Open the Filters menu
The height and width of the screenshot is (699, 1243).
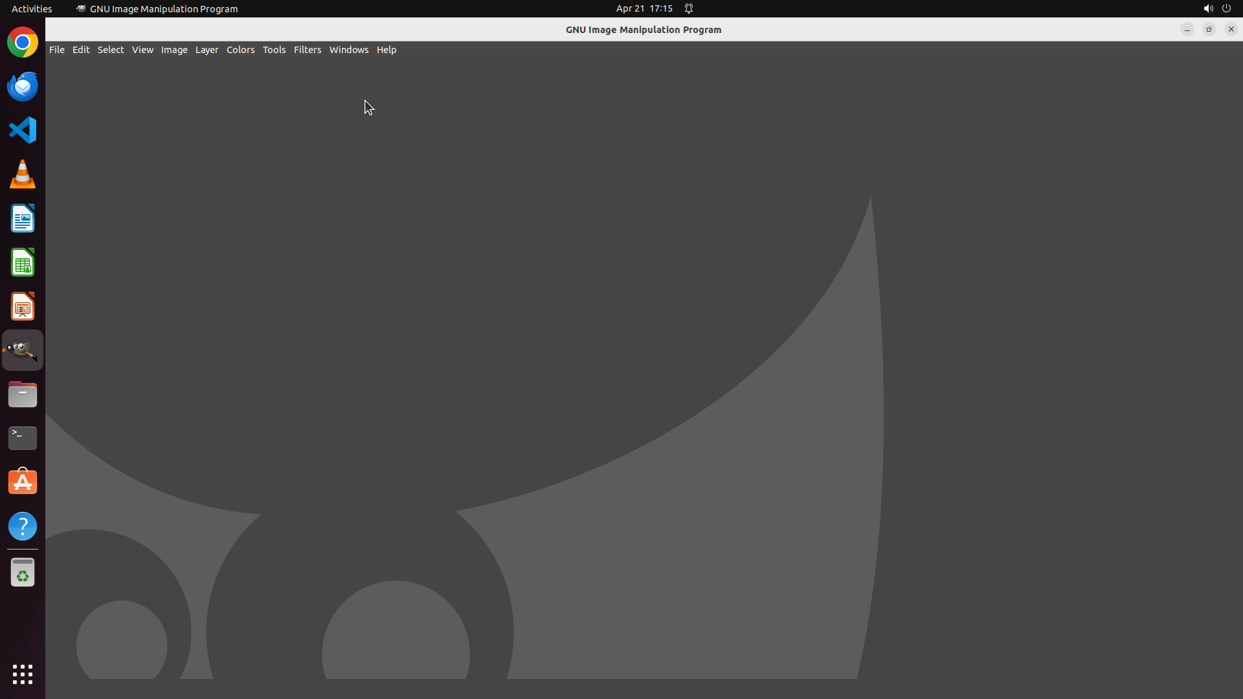coord(308,50)
